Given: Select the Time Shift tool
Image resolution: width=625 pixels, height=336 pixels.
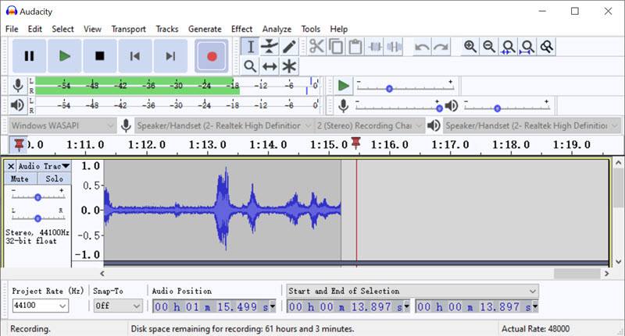Looking at the screenshot, I should click(270, 66).
